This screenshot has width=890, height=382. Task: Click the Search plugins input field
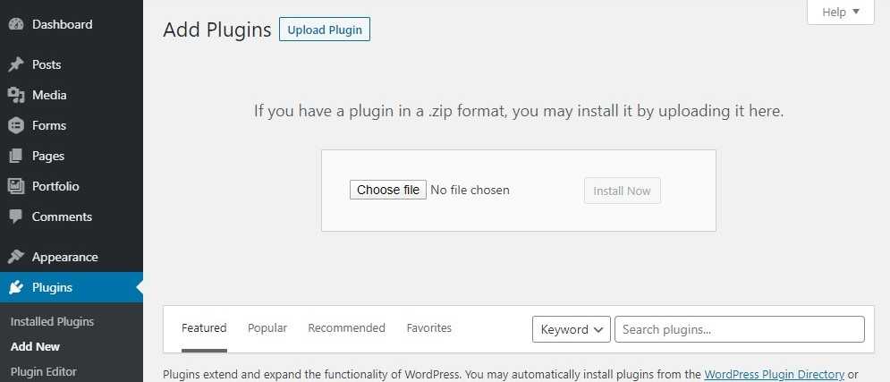click(740, 329)
